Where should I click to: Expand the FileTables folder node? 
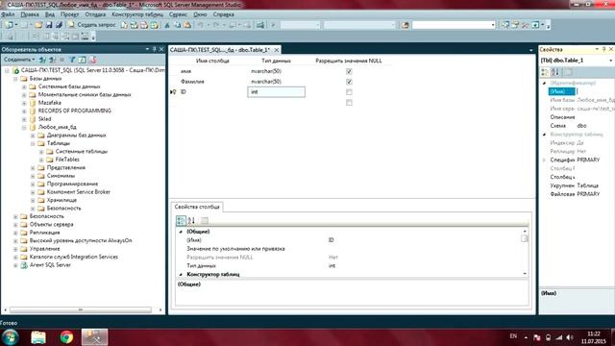click(41, 160)
